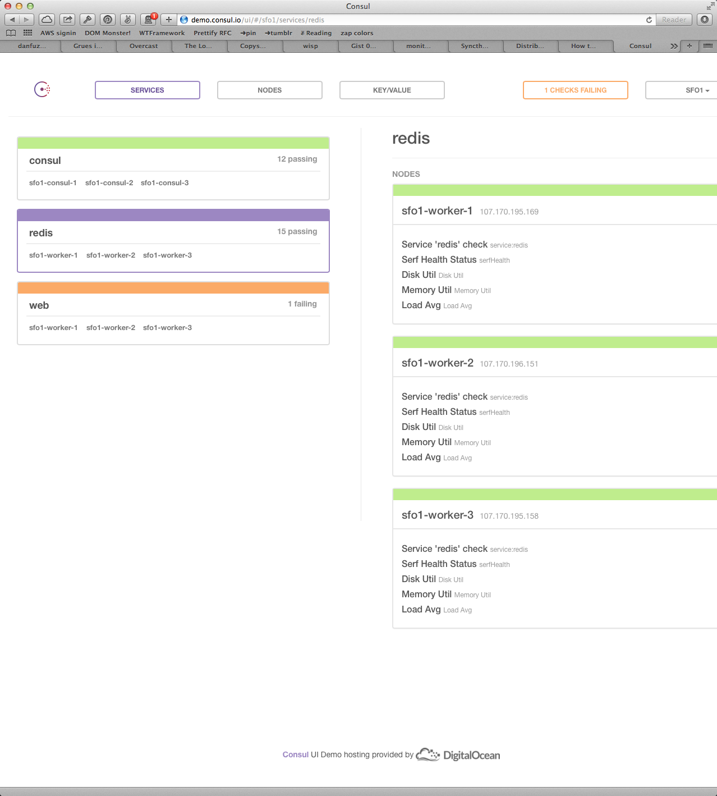
Task: Open the KEY/VALUE navigation tab
Action: tap(392, 90)
